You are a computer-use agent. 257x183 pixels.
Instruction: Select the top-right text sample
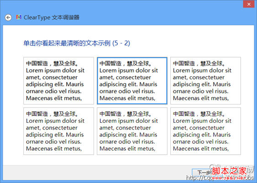pos(205,81)
